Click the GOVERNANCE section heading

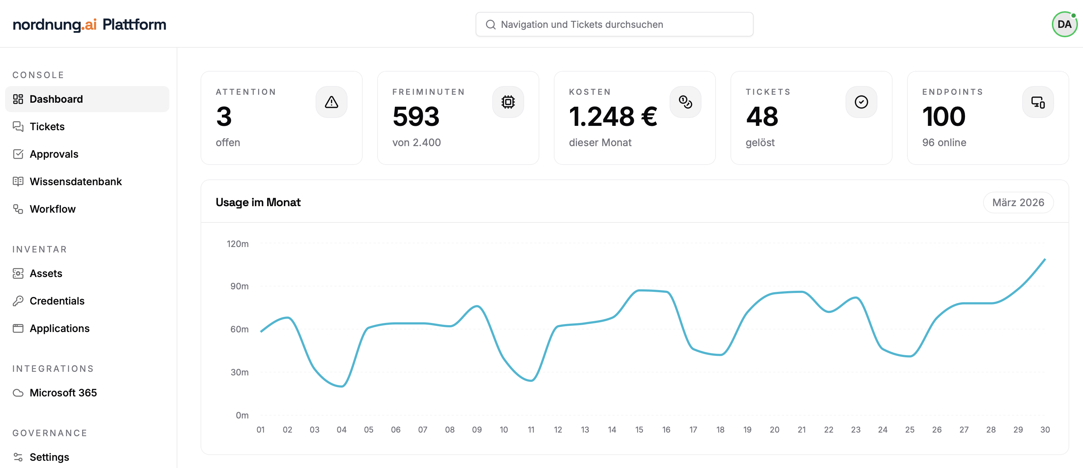click(50, 433)
